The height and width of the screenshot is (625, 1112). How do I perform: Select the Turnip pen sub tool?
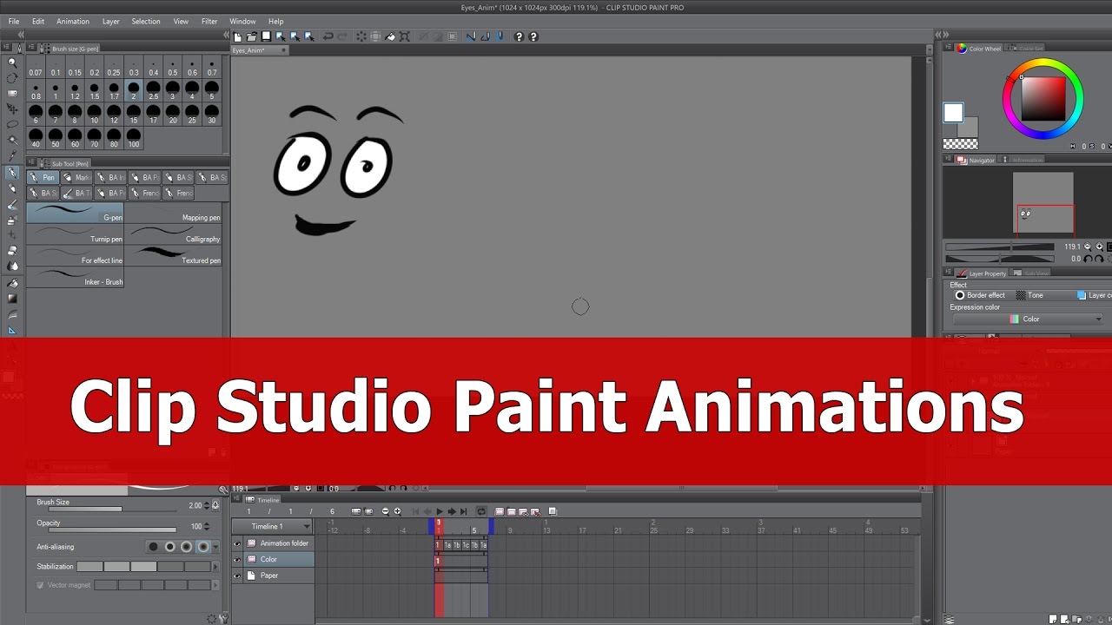point(75,234)
